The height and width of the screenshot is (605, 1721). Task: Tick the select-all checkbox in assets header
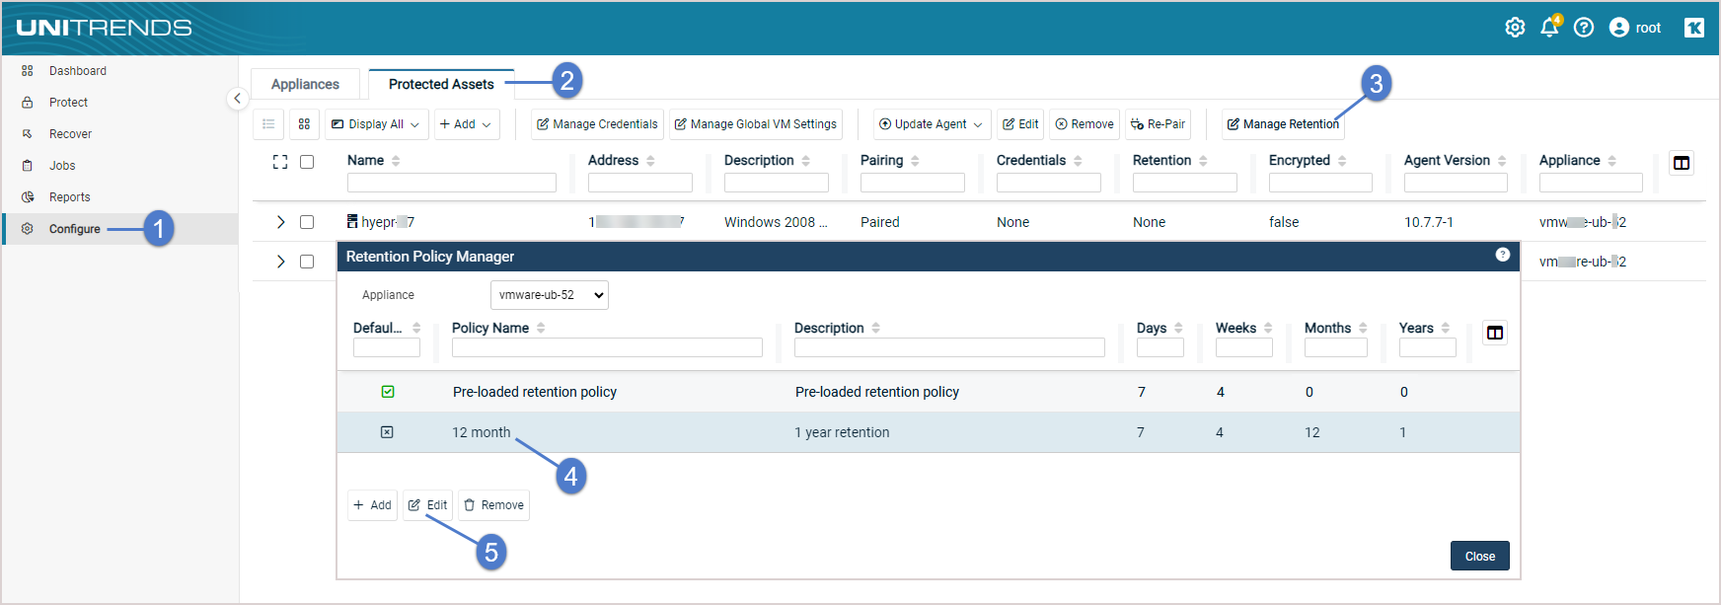307,162
